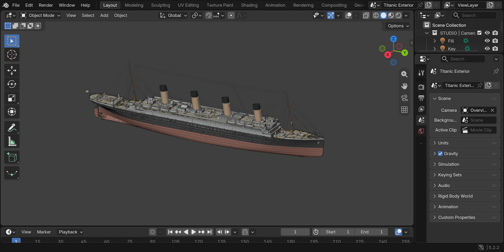Viewport: 504px width, 252px height.
Task: Switch orthographic/perspective with grid icon
Action: (404, 110)
